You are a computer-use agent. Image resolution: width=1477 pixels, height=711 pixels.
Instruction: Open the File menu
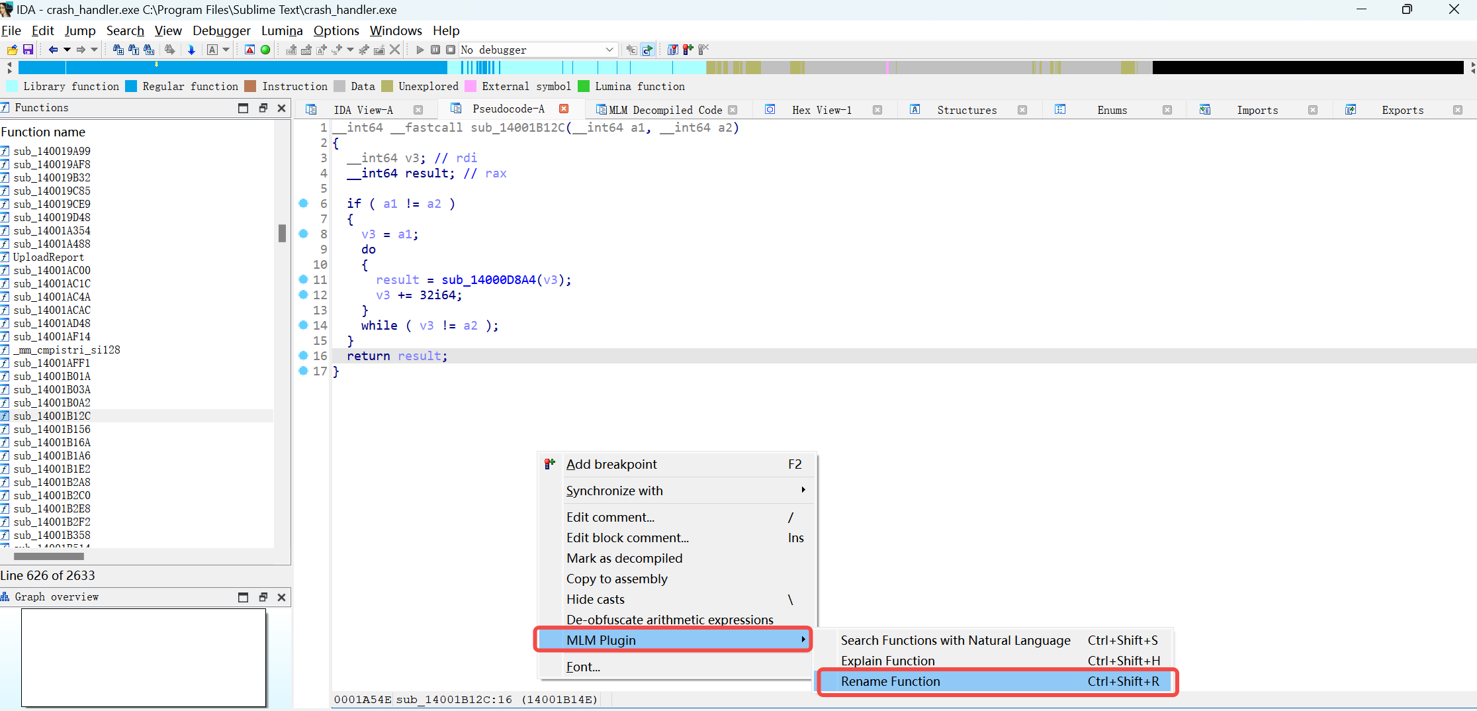coord(11,30)
